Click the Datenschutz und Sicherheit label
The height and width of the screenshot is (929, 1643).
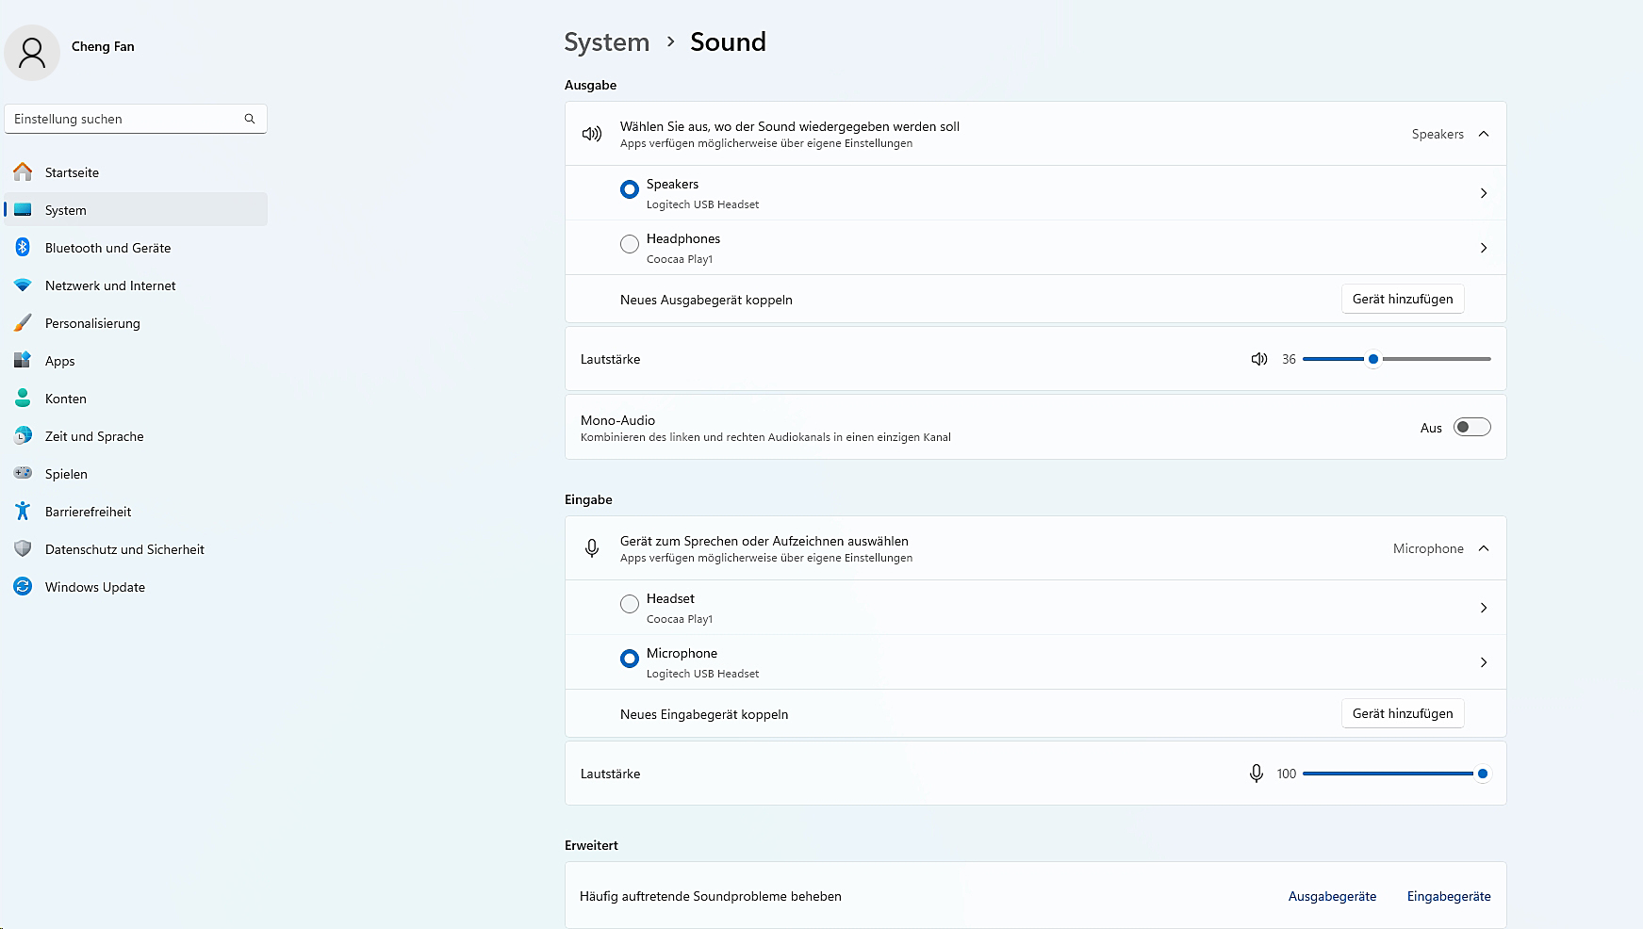[124, 549]
